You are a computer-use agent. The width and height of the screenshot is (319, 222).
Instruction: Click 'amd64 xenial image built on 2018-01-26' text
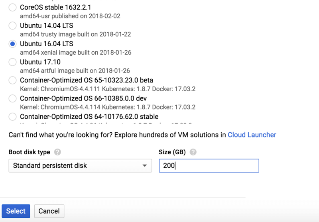pyautogui.click(x=75, y=53)
